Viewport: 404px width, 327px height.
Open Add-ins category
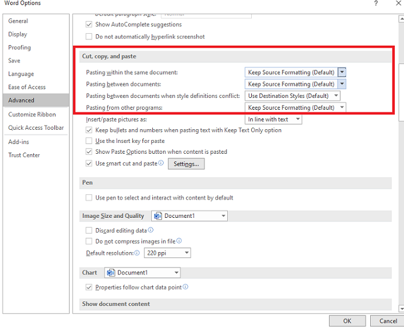36,142
